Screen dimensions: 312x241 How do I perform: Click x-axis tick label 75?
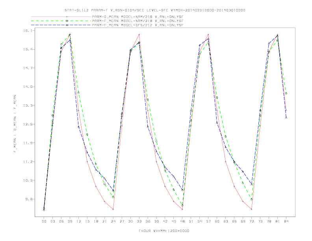pyautogui.click(x=260, y=221)
